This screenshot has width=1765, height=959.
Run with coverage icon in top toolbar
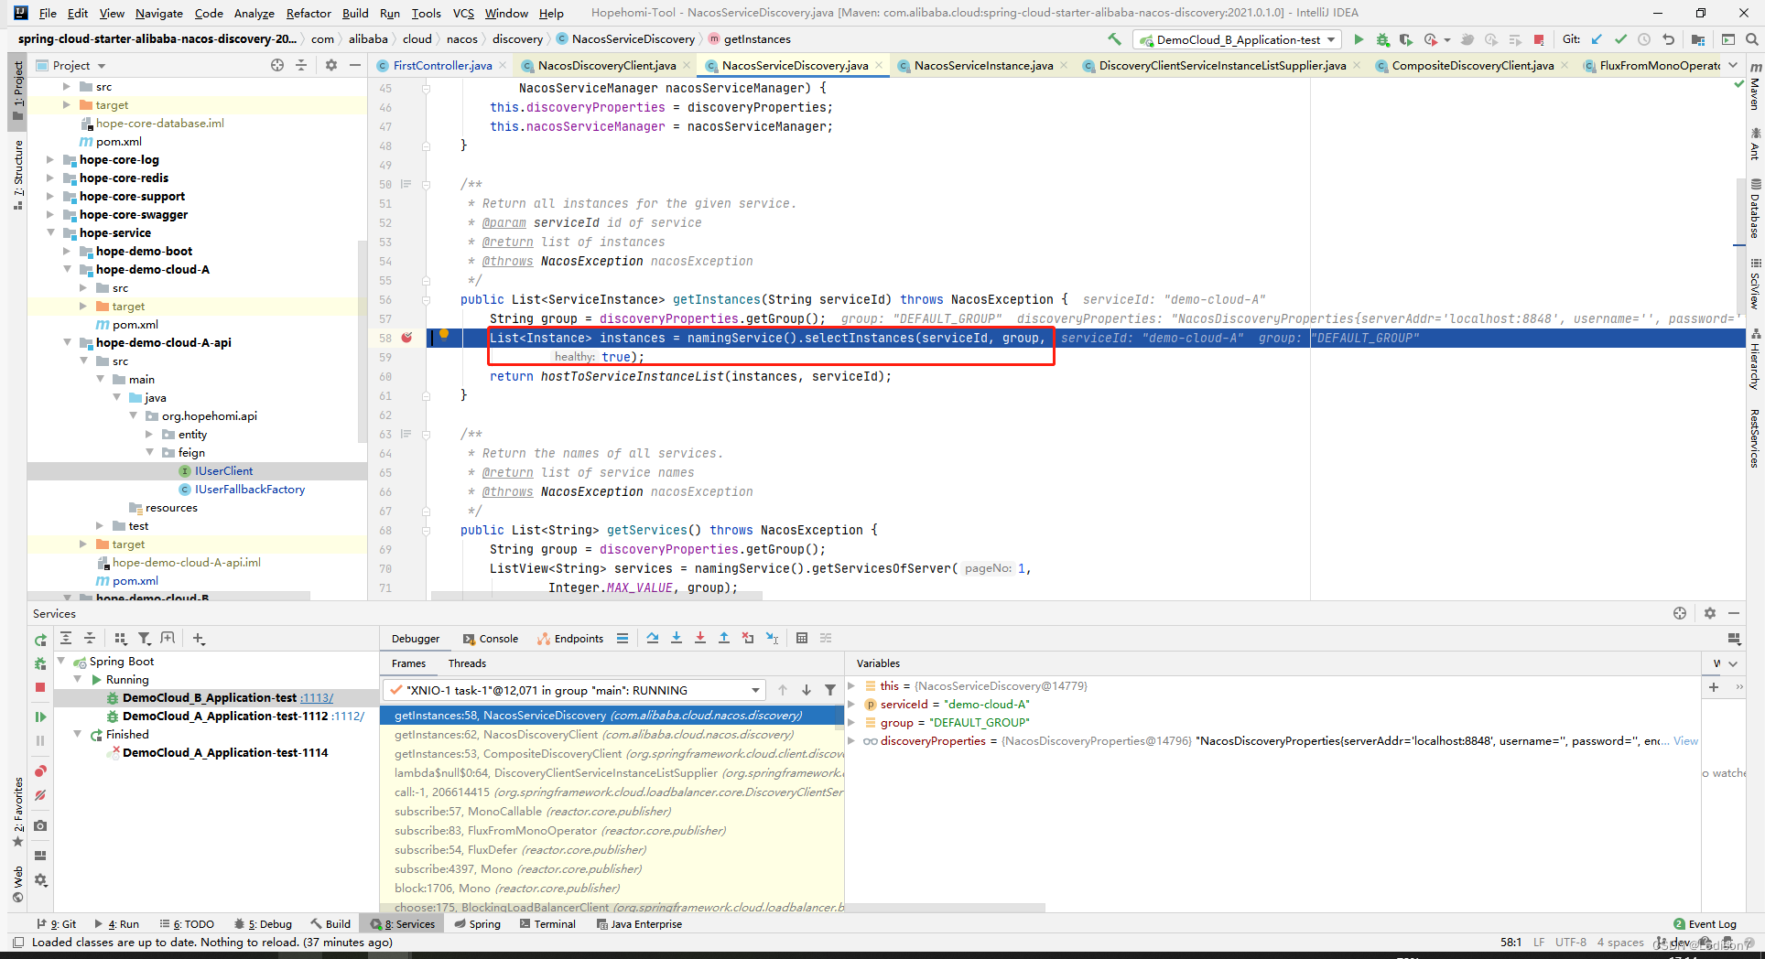pyautogui.click(x=1406, y=39)
